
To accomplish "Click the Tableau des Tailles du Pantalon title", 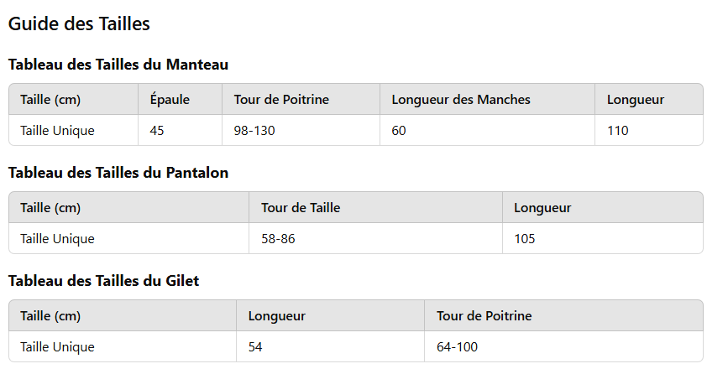I will 118,173.
